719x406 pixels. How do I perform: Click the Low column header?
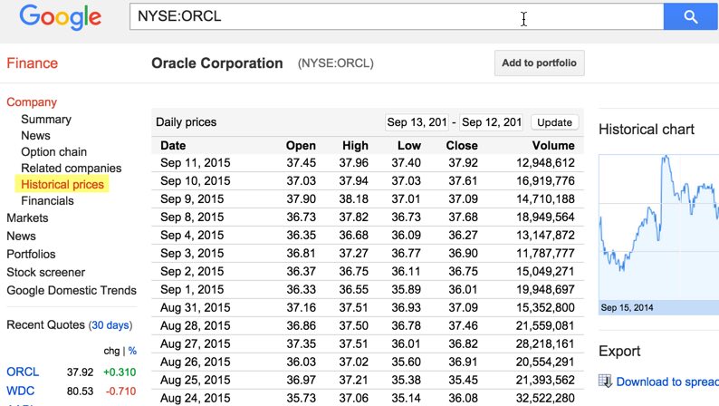pyautogui.click(x=409, y=145)
